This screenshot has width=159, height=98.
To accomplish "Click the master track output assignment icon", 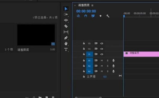I will 120,76.
